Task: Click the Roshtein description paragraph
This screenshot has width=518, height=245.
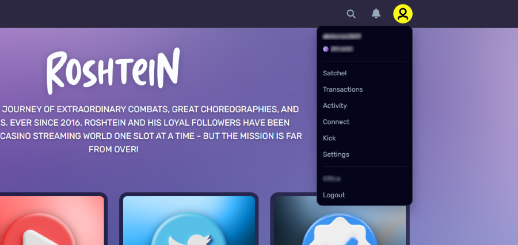Action: click(151, 129)
